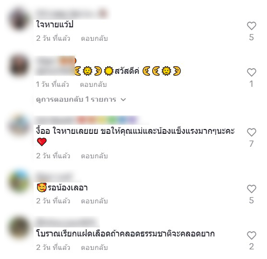Like the 'โบราณเรียกแฝดเลือด' comment heart

252,235
